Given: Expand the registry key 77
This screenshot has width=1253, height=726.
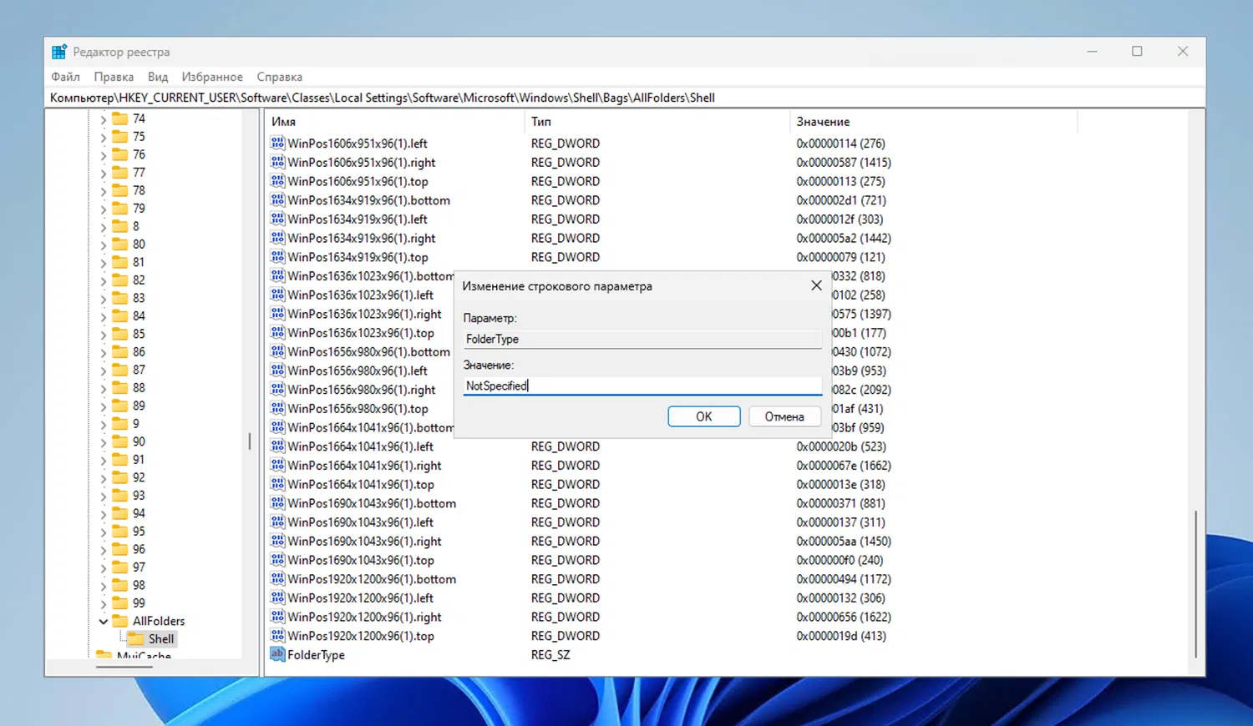Looking at the screenshot, I should [x=104, y=173].
